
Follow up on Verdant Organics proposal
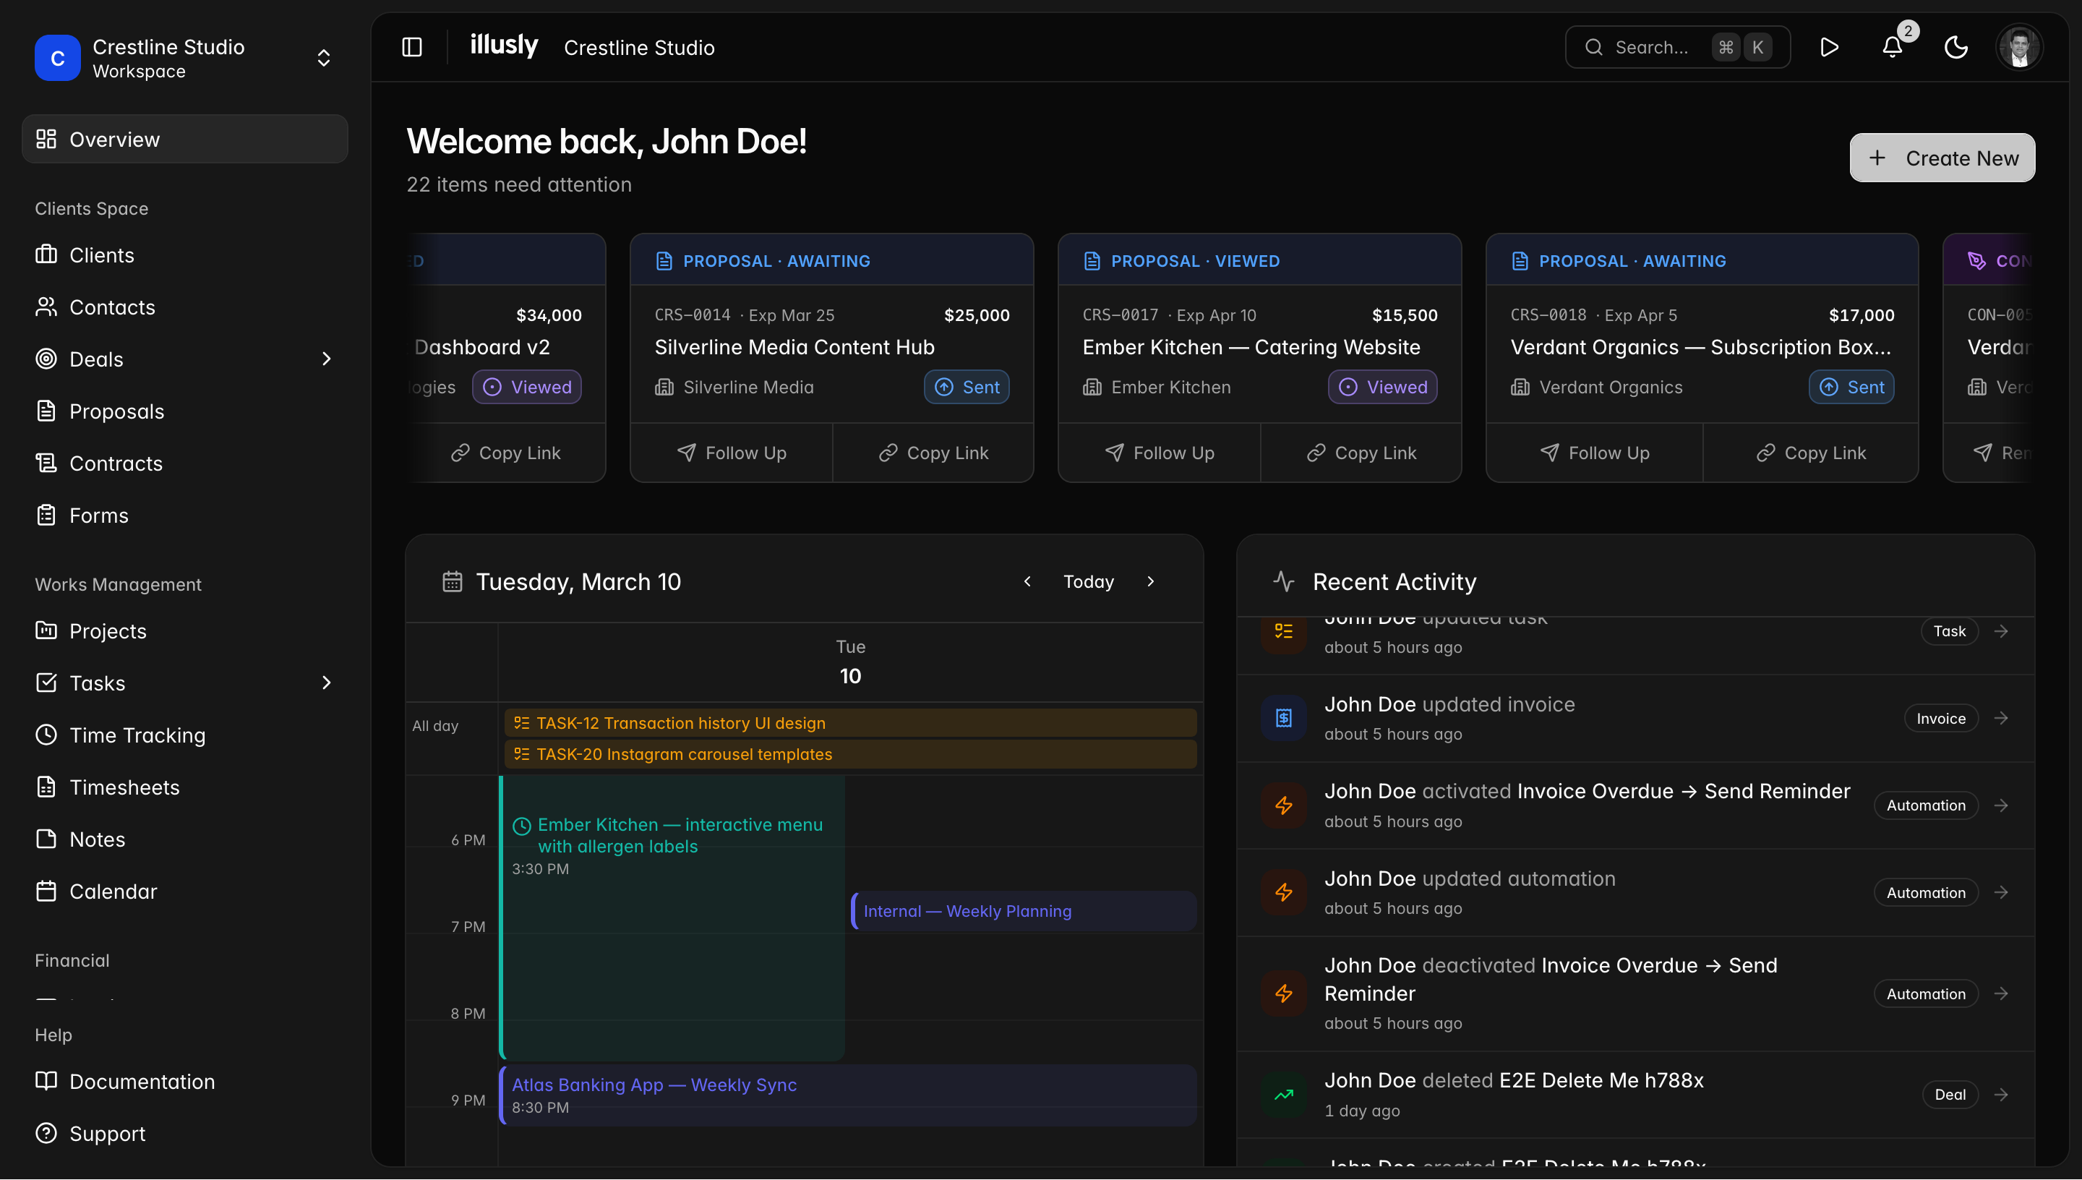[1594, 452]
